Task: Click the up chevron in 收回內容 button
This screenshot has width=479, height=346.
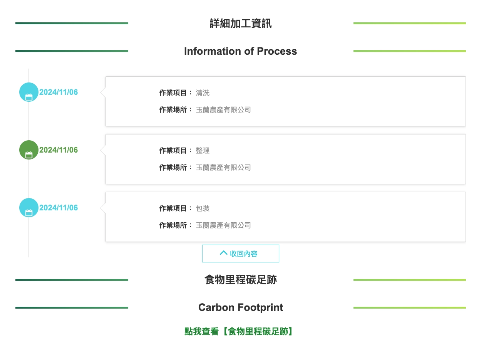Action: click(x=223, y=253)
